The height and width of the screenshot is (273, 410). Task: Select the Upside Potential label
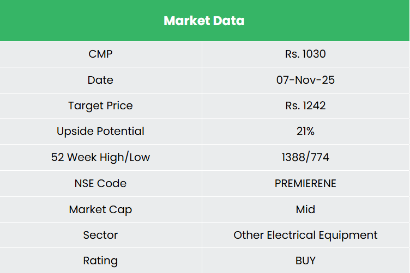100,131
